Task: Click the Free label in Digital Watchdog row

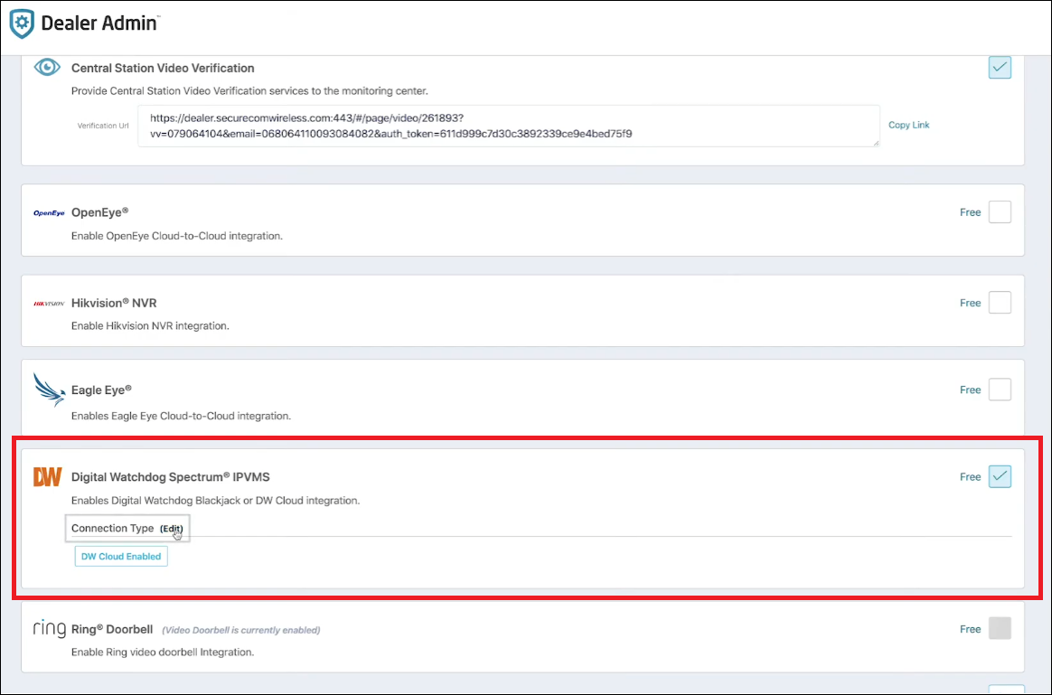Action: tap(970, 476)
